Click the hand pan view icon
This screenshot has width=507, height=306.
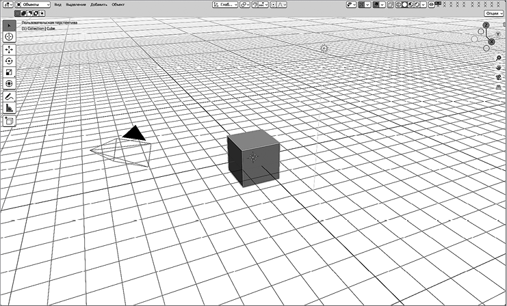tap(499, 68)
